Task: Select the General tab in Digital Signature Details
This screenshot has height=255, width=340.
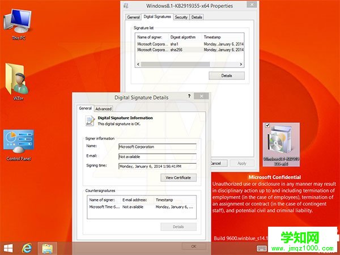Action: [x=85, y=108]
